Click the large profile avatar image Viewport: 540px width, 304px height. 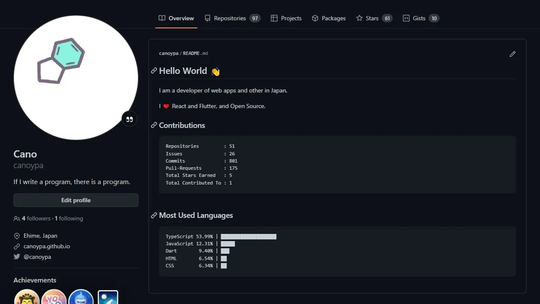76,78
